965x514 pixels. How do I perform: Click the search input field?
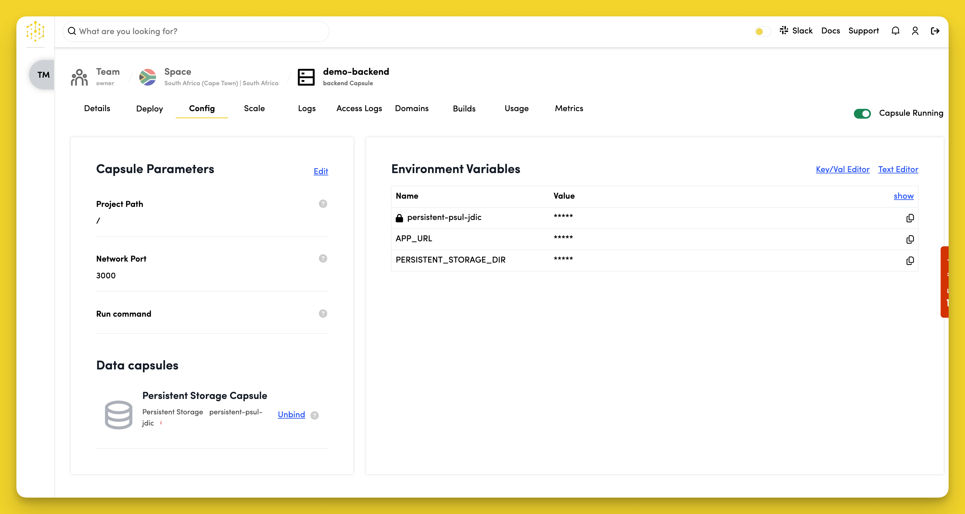196,31
